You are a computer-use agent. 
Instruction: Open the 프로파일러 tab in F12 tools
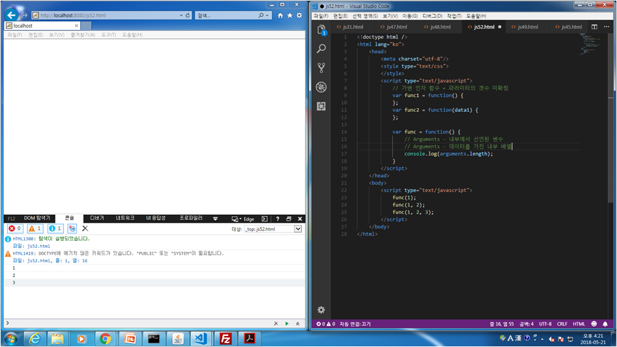[x=191, y=218]
